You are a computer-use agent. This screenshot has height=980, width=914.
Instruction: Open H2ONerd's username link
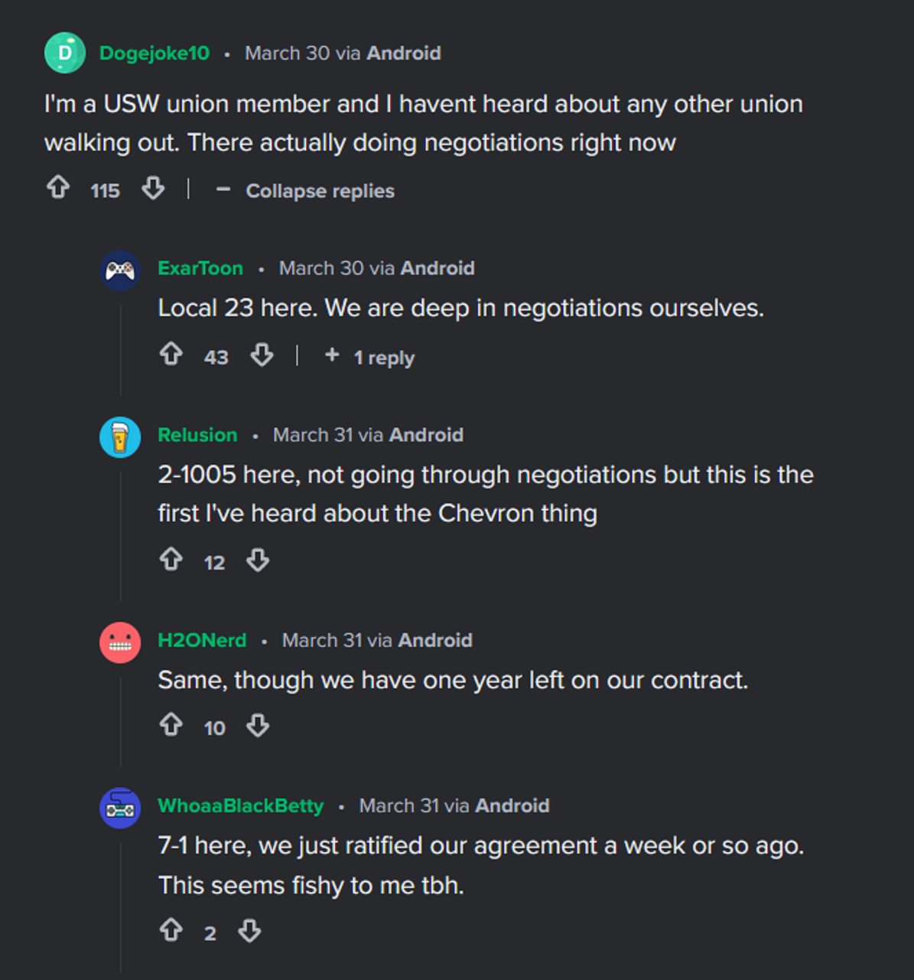point(202,640)
